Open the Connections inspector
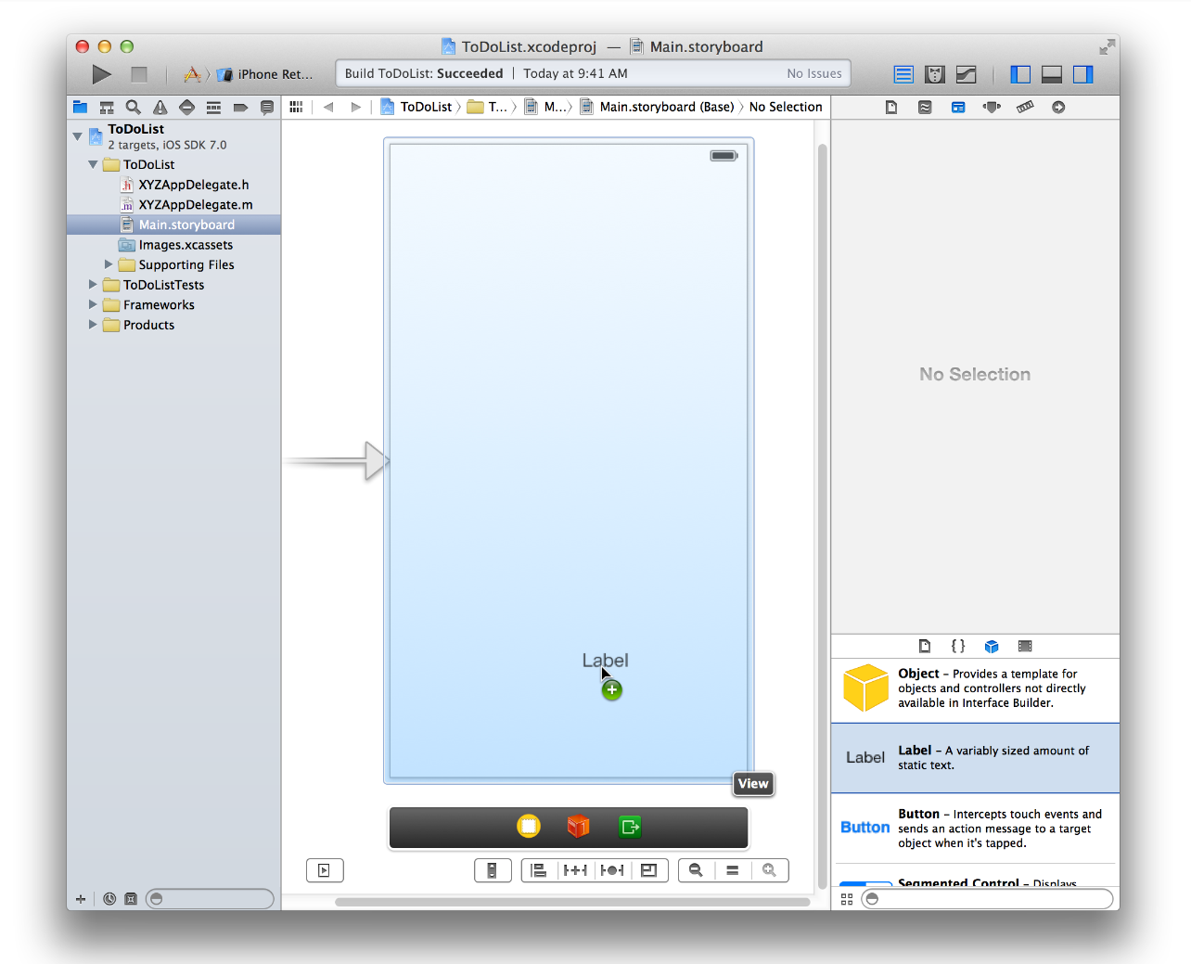The height and width of the screenshot is (964, 1191). [1058, 108]
